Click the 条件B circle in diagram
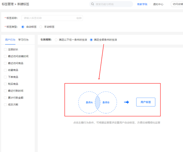183x152 pixels. click(106, 103)
